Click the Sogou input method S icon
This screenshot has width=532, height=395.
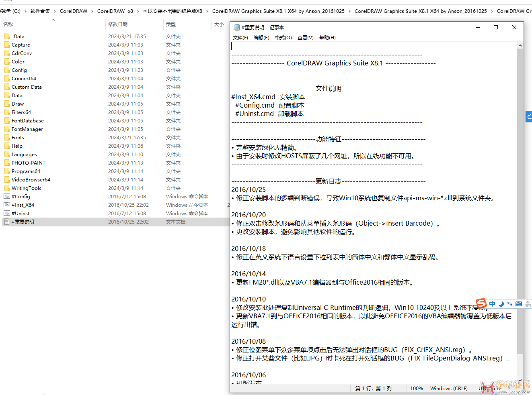481,303
